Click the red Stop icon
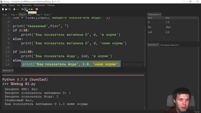This screenshot has height=113, width=201. (37, 9)
